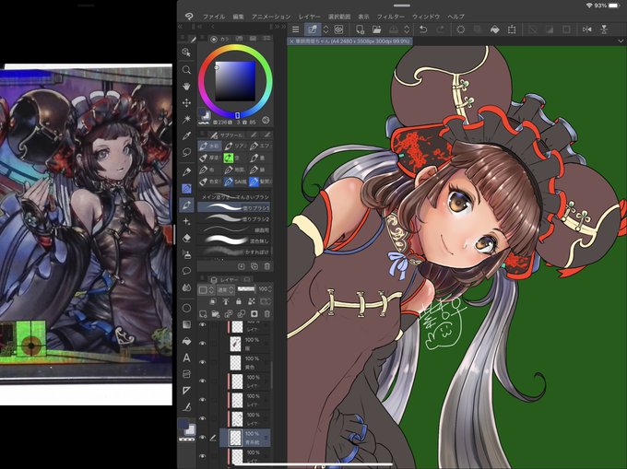Viewport: 627px width, 469px height.
Task: Click the New raster layer icon
Action: [203, 314]
